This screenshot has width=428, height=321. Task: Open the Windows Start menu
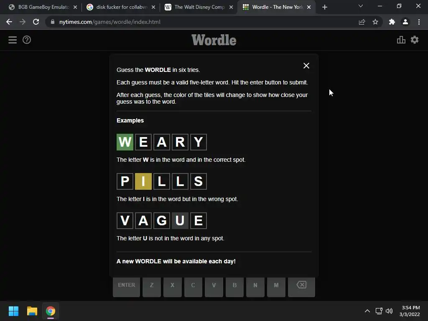[13, 311]
